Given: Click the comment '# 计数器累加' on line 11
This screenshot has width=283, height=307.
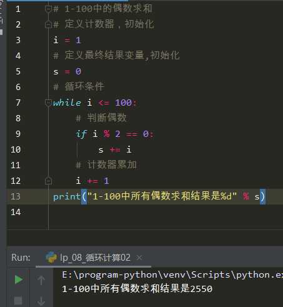Looking at the screenshot, I should click(106, 165).
